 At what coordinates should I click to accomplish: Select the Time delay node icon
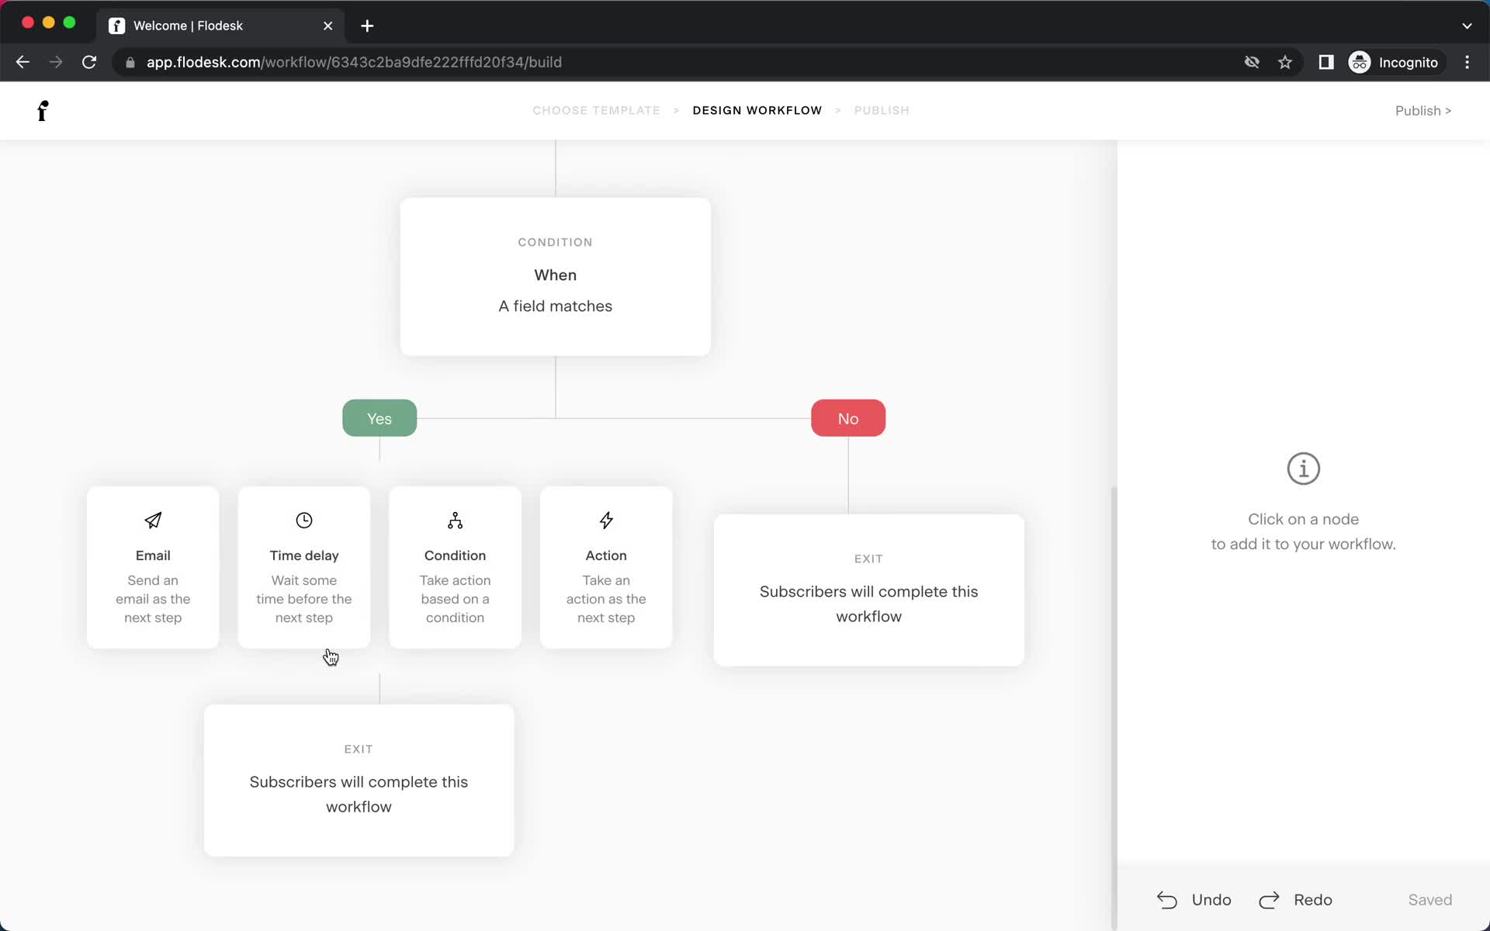(303, 521)
